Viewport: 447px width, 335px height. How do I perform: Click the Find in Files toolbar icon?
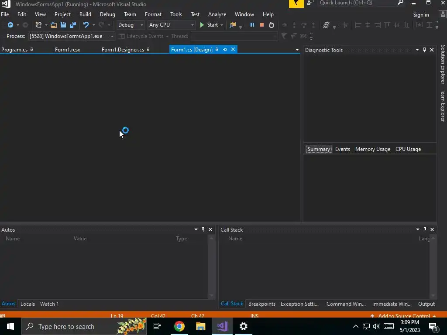[233, 25]
